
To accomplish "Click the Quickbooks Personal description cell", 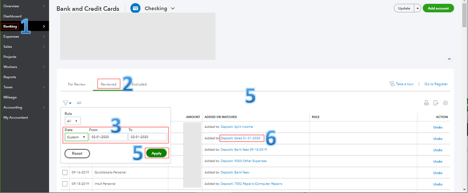I will click(x=110, y=172).
